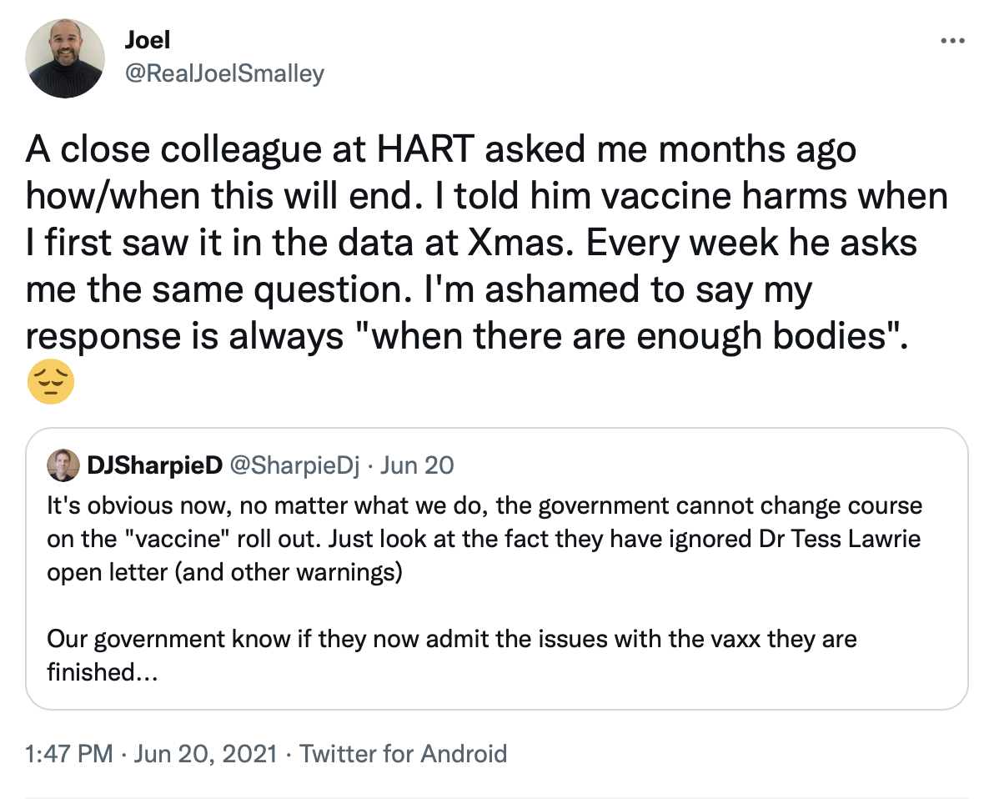Click the quoted tweet's Jun 20 date
Viewport: 989px width, 799px height.
pyautogui.click(x=417, y=465)
